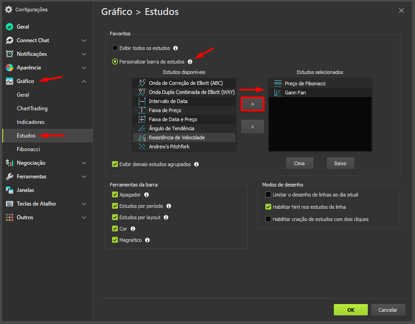Click the info icon beside Apagador
Image resolution: width=415 pixels, height=324 pixels.
coord(146,195)
